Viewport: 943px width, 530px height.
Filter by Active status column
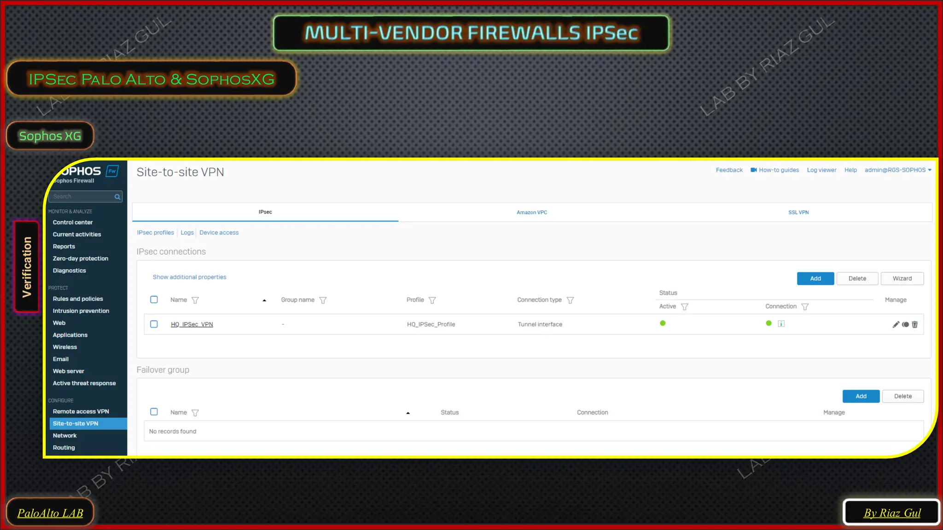(x=684, y=306)
